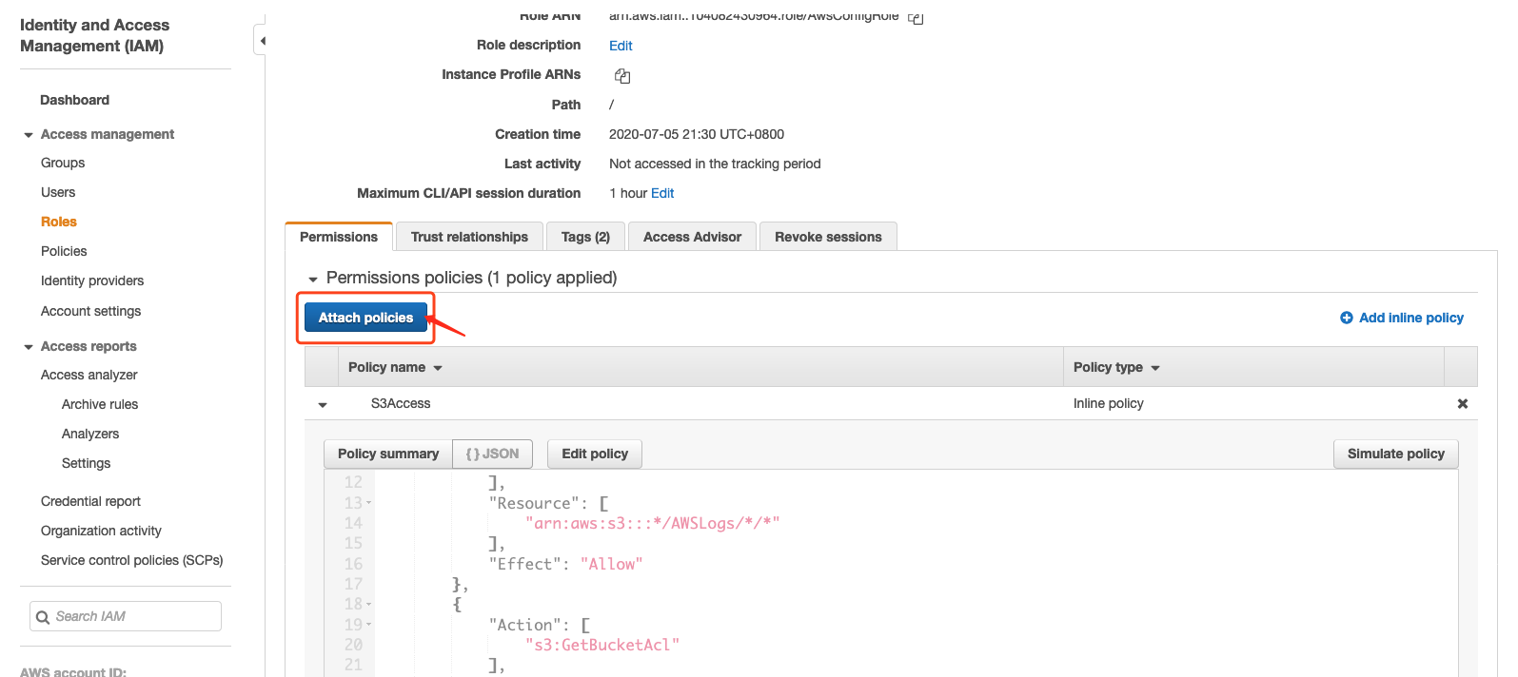Viewport: 1518px width, 677px height.
Task: Open Service control policies (SCPs)
Action: click(x=131, y=560)
